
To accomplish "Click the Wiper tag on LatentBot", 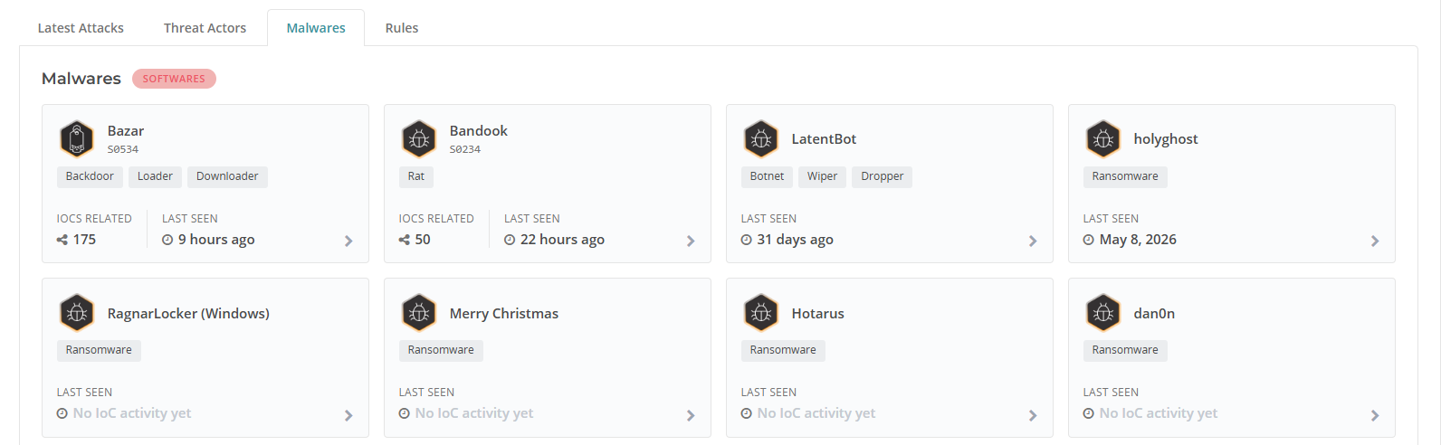I will (x=823, y=176).
